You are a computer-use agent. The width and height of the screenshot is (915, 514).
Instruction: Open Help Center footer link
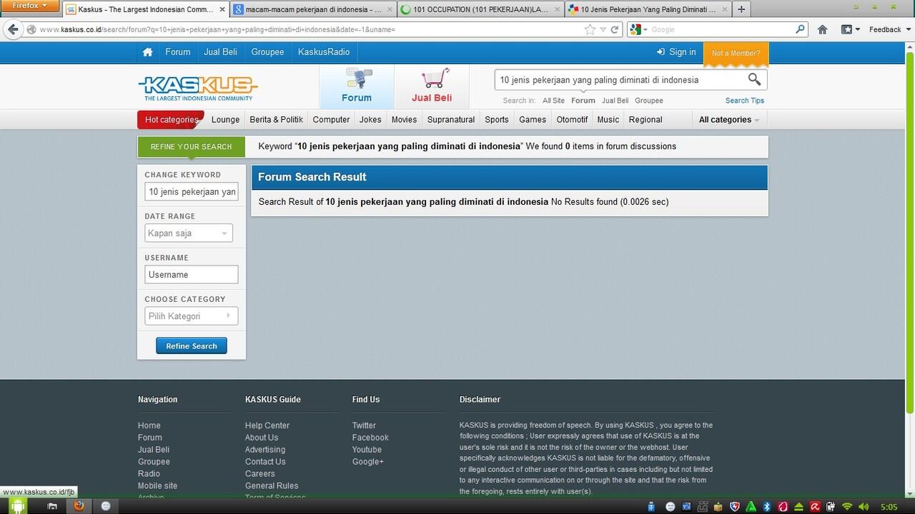tap(267, 425)
